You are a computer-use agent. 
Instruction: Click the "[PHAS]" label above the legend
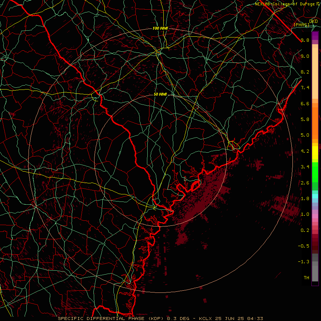coord(301,25)
